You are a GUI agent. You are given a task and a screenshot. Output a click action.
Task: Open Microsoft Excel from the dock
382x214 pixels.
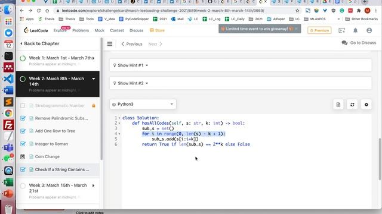pyautogui.click(x=8, y=182)
